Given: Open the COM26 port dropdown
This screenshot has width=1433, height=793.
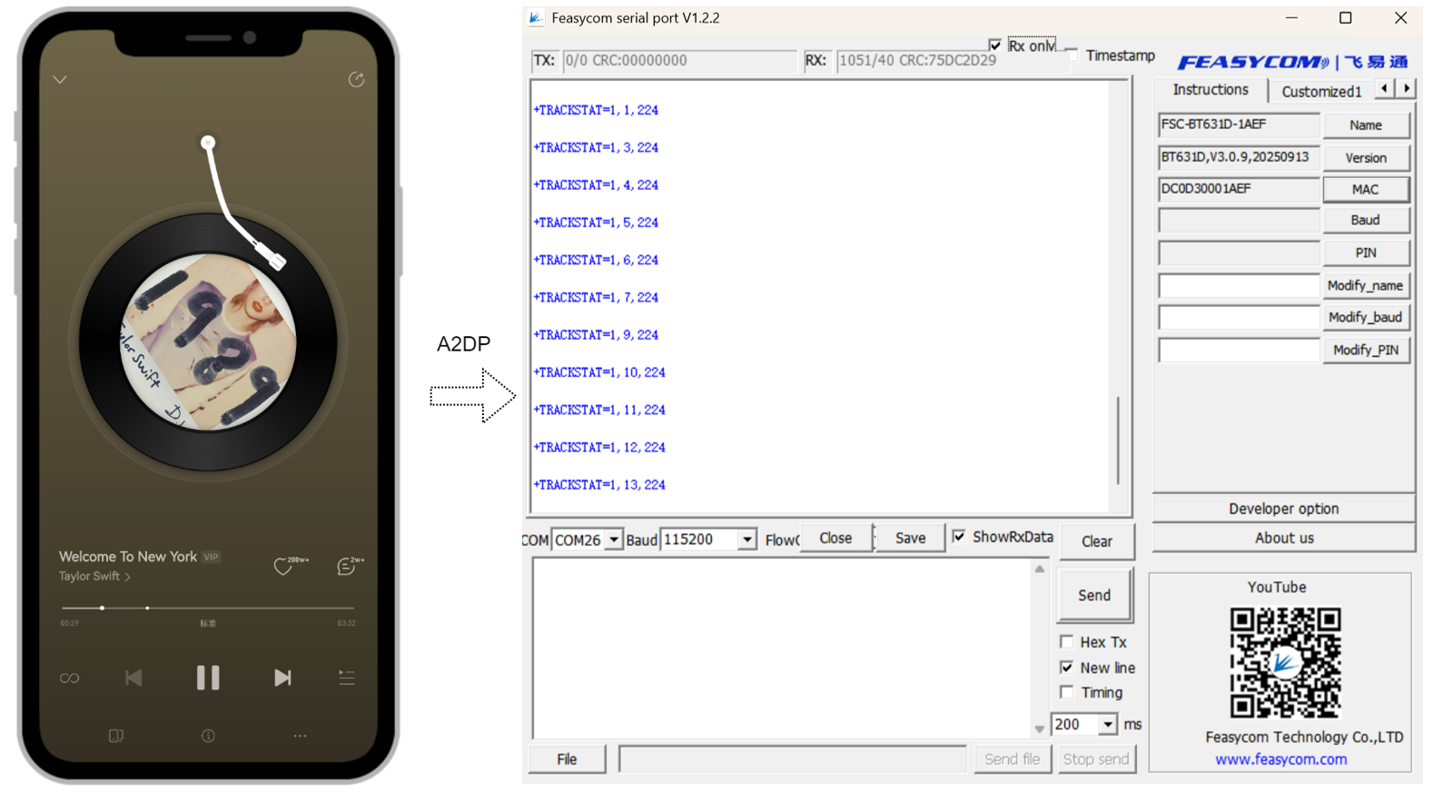Looking at the screenshot, I should 613,540.
